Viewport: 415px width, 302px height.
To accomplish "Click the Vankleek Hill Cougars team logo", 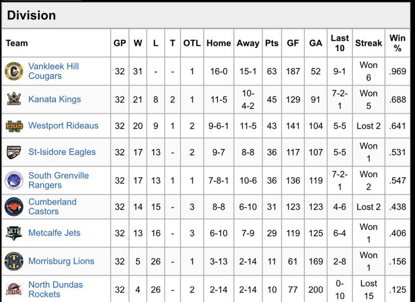I will (x=14, y=71).
